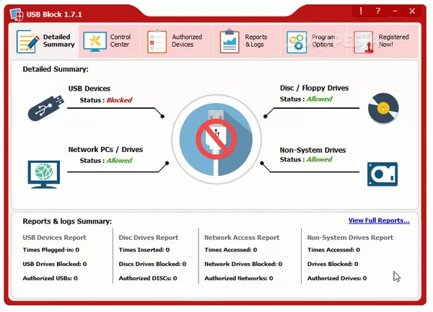Click Times Inserted: 0

coord(144,250)
